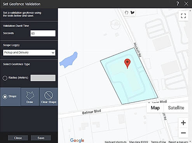Open the Scope Leg(s) dropdown
The image size is (192, 143).
(29, 52)
